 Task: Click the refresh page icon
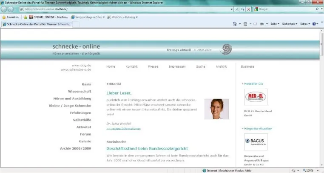[x=243, y=9]
